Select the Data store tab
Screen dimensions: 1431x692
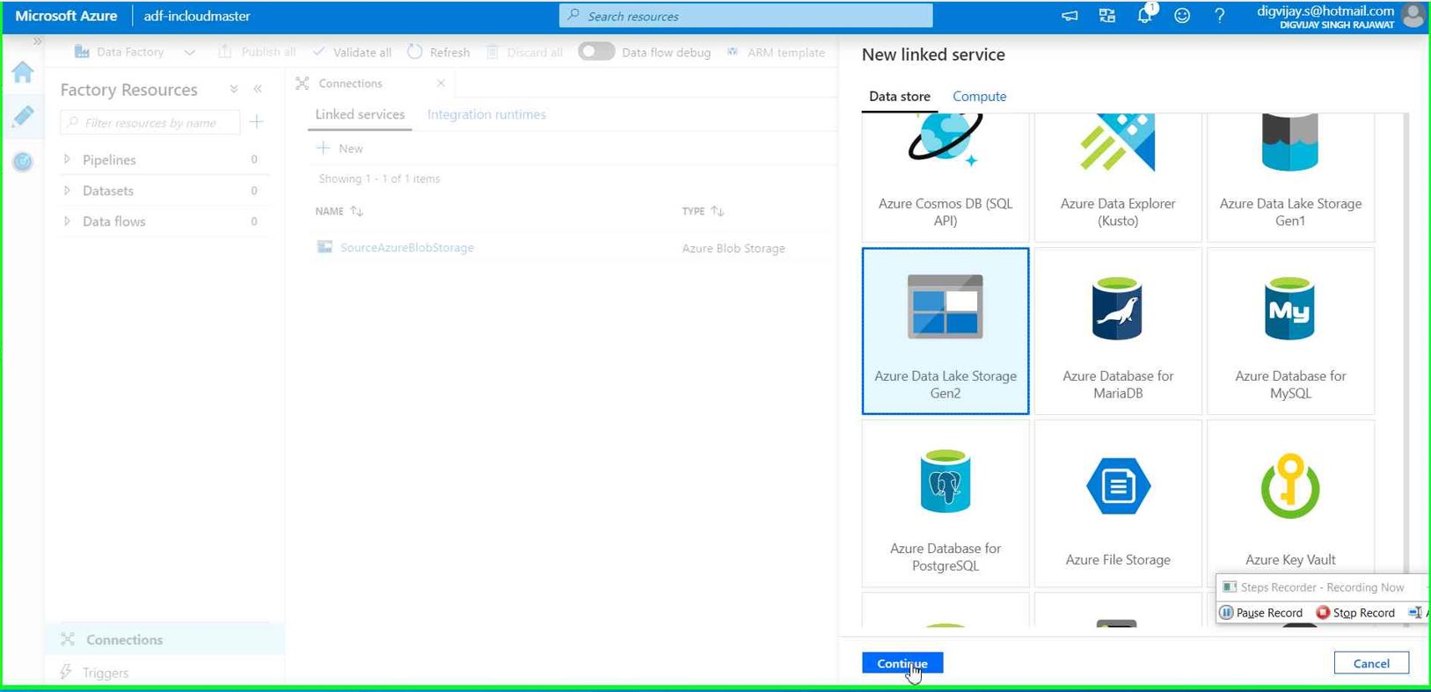tap(900, 96)
